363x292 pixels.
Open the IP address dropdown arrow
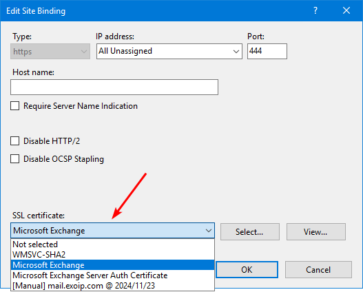point(236,52)
